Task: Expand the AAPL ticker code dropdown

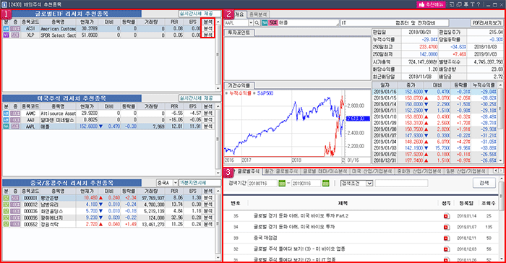Action: coord(251,23)
